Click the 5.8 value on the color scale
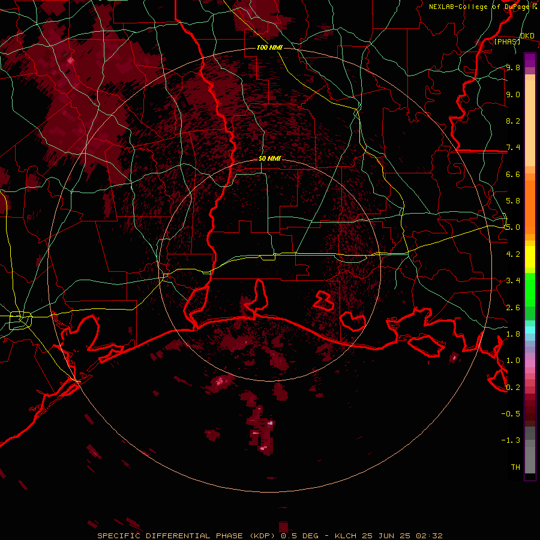The image size is (540, 540). click(513, 200)
